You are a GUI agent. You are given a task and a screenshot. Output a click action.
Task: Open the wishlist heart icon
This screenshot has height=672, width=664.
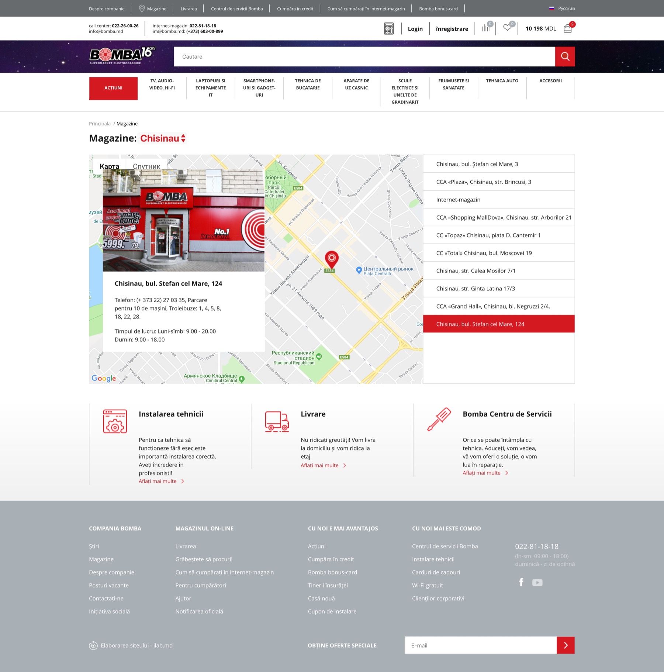[x=507, y=27]
